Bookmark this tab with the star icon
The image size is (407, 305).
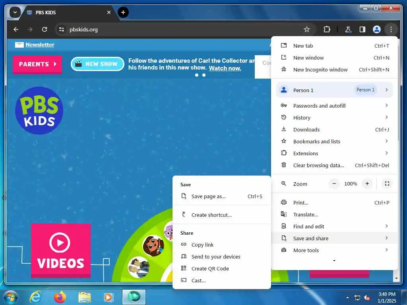coord(306,29)
